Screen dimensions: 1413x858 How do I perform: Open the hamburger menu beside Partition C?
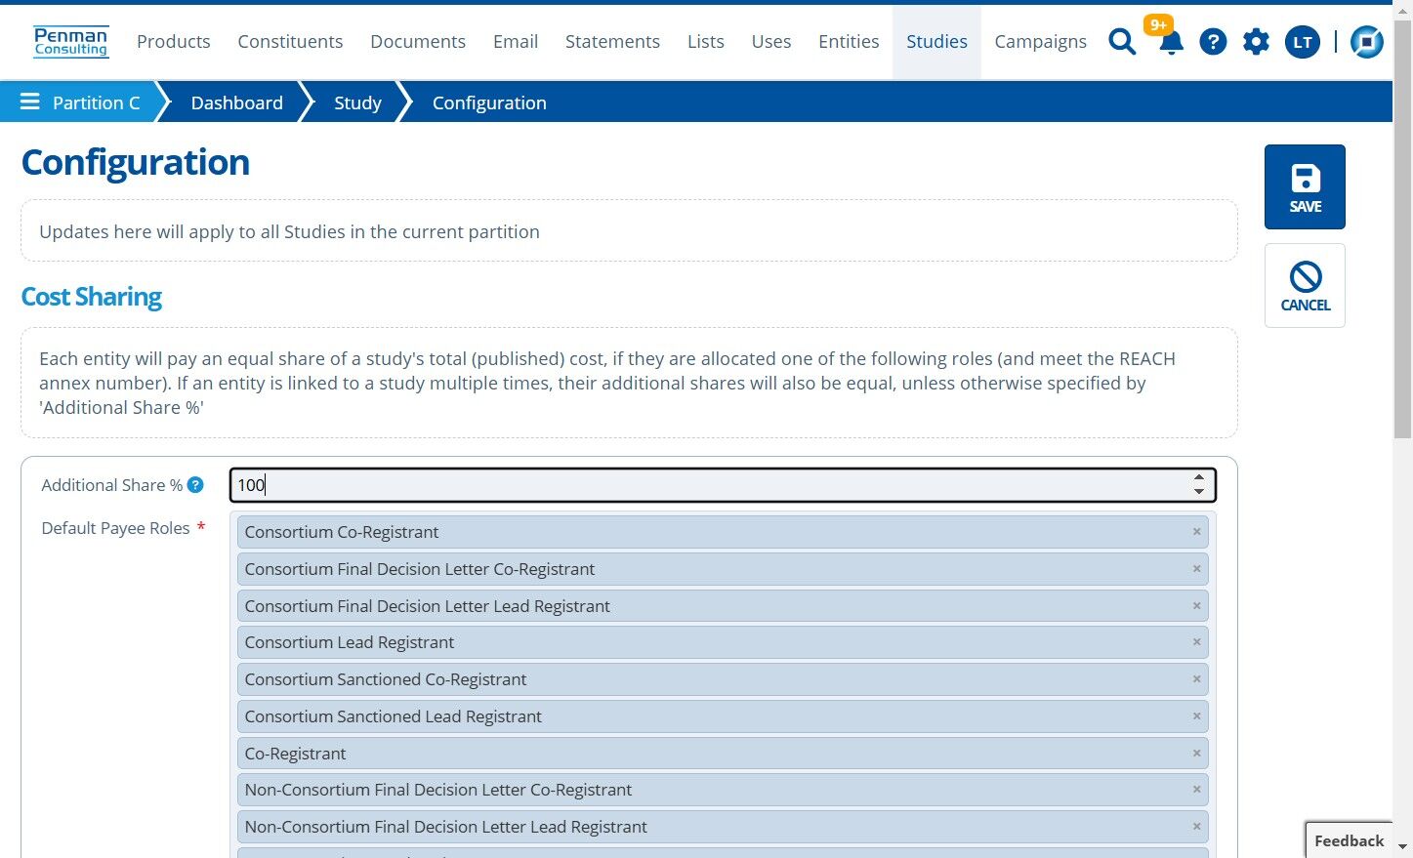pyautogui.click(x=30, y=102)
